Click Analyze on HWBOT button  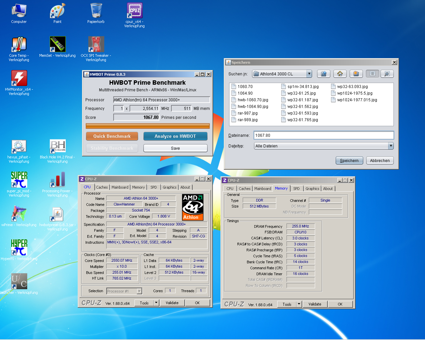[175, 136]
